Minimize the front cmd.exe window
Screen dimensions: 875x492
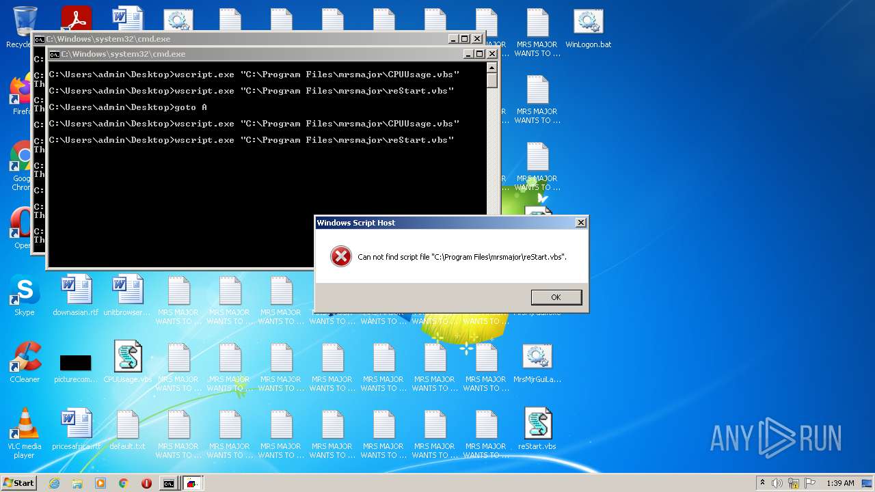tap(468, 54)
